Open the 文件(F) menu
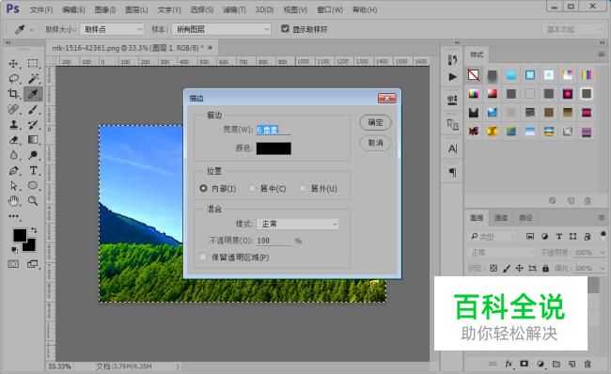Viewport: 611px width, 374px height. pyautogui.click(x=41, y=9)
